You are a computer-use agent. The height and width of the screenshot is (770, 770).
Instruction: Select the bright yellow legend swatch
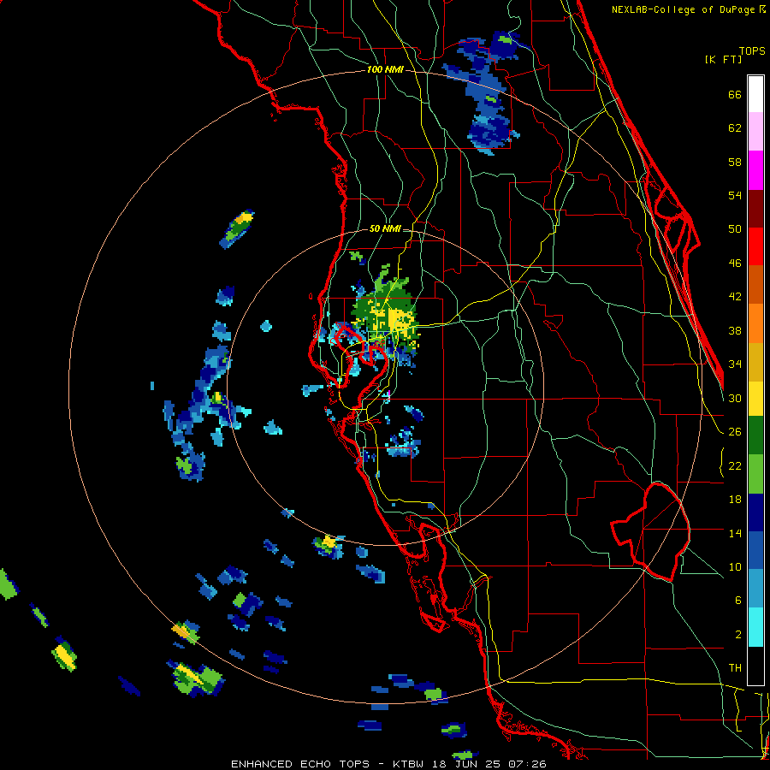pyautogui.click(x=755, y=399)
